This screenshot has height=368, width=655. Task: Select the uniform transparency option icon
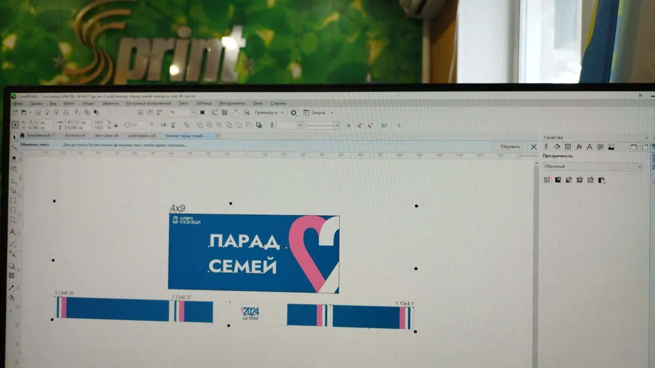[558, 179]
